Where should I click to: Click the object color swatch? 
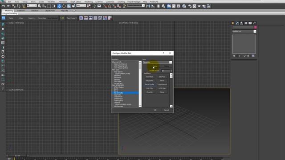pos(255,27)
